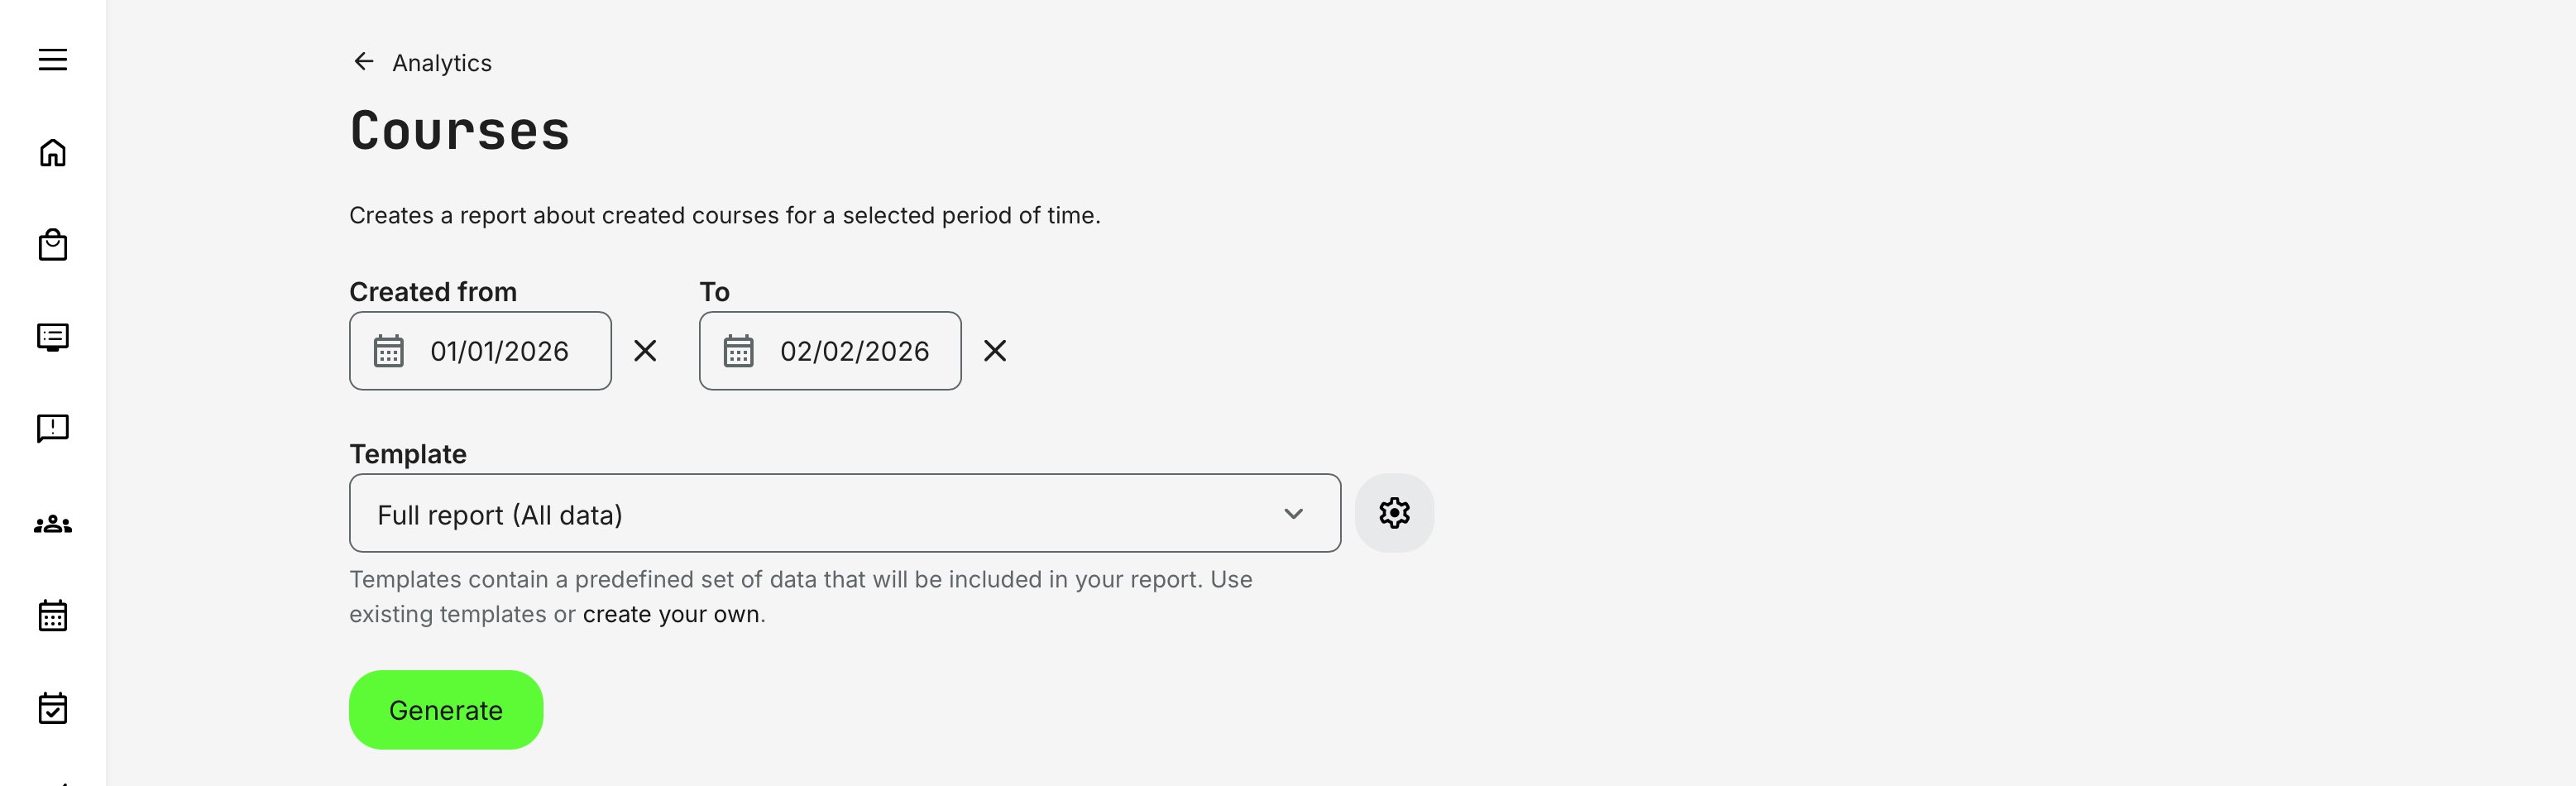The image size is (2576, 786).
Task: Open the Created from date picker
Action: [x=390, y=351]
